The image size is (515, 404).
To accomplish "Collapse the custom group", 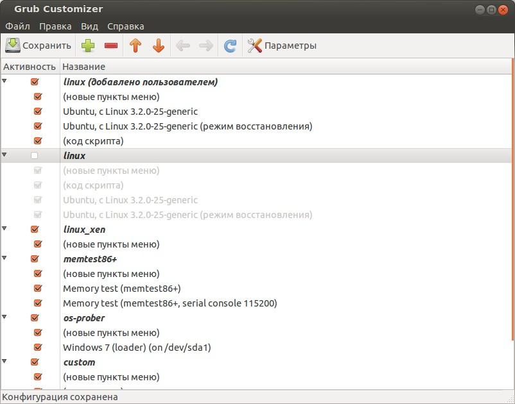I will (4, 361).
